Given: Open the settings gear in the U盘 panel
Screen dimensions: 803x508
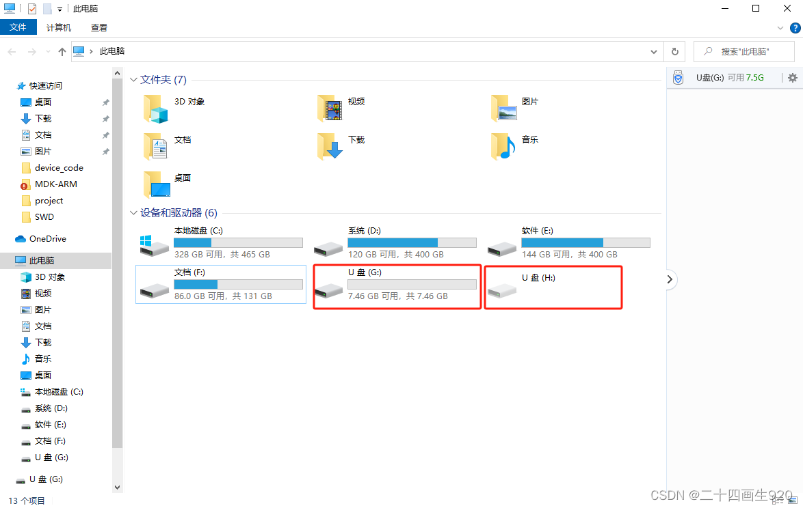Looking at the screenshot, I should tap(792, 78).
